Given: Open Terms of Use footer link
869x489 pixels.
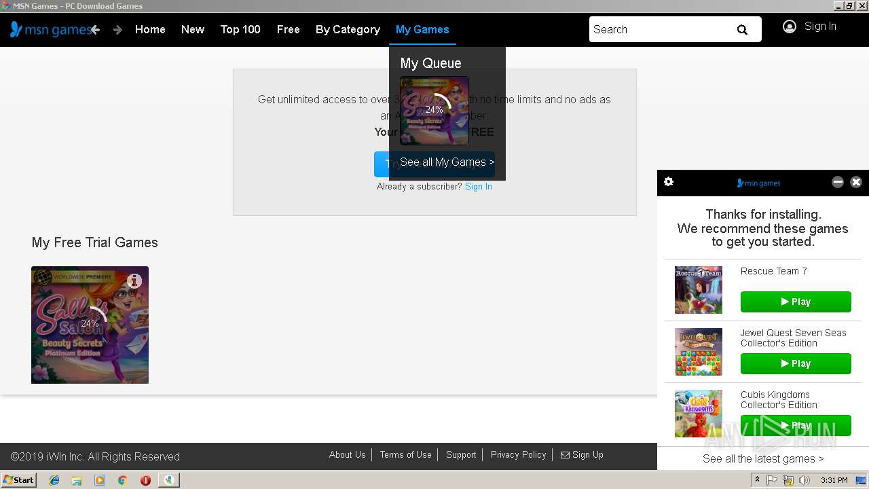Looking at the screenshot, I should click(x=406, y=455).
